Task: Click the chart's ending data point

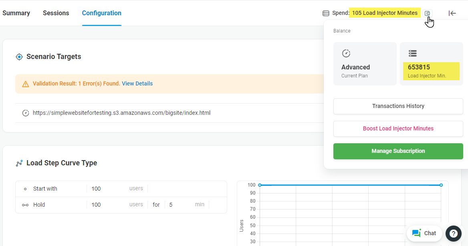Action: click(x=441, y=185)
